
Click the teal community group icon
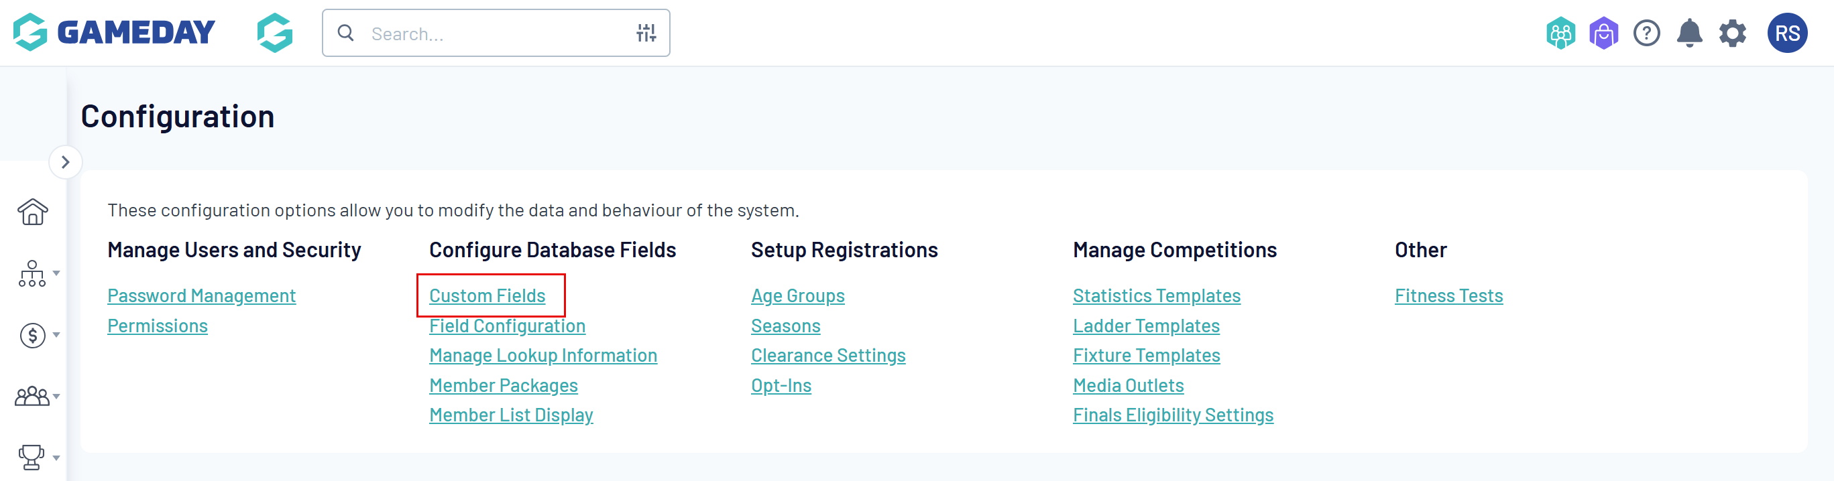(x=1560, y=33)
